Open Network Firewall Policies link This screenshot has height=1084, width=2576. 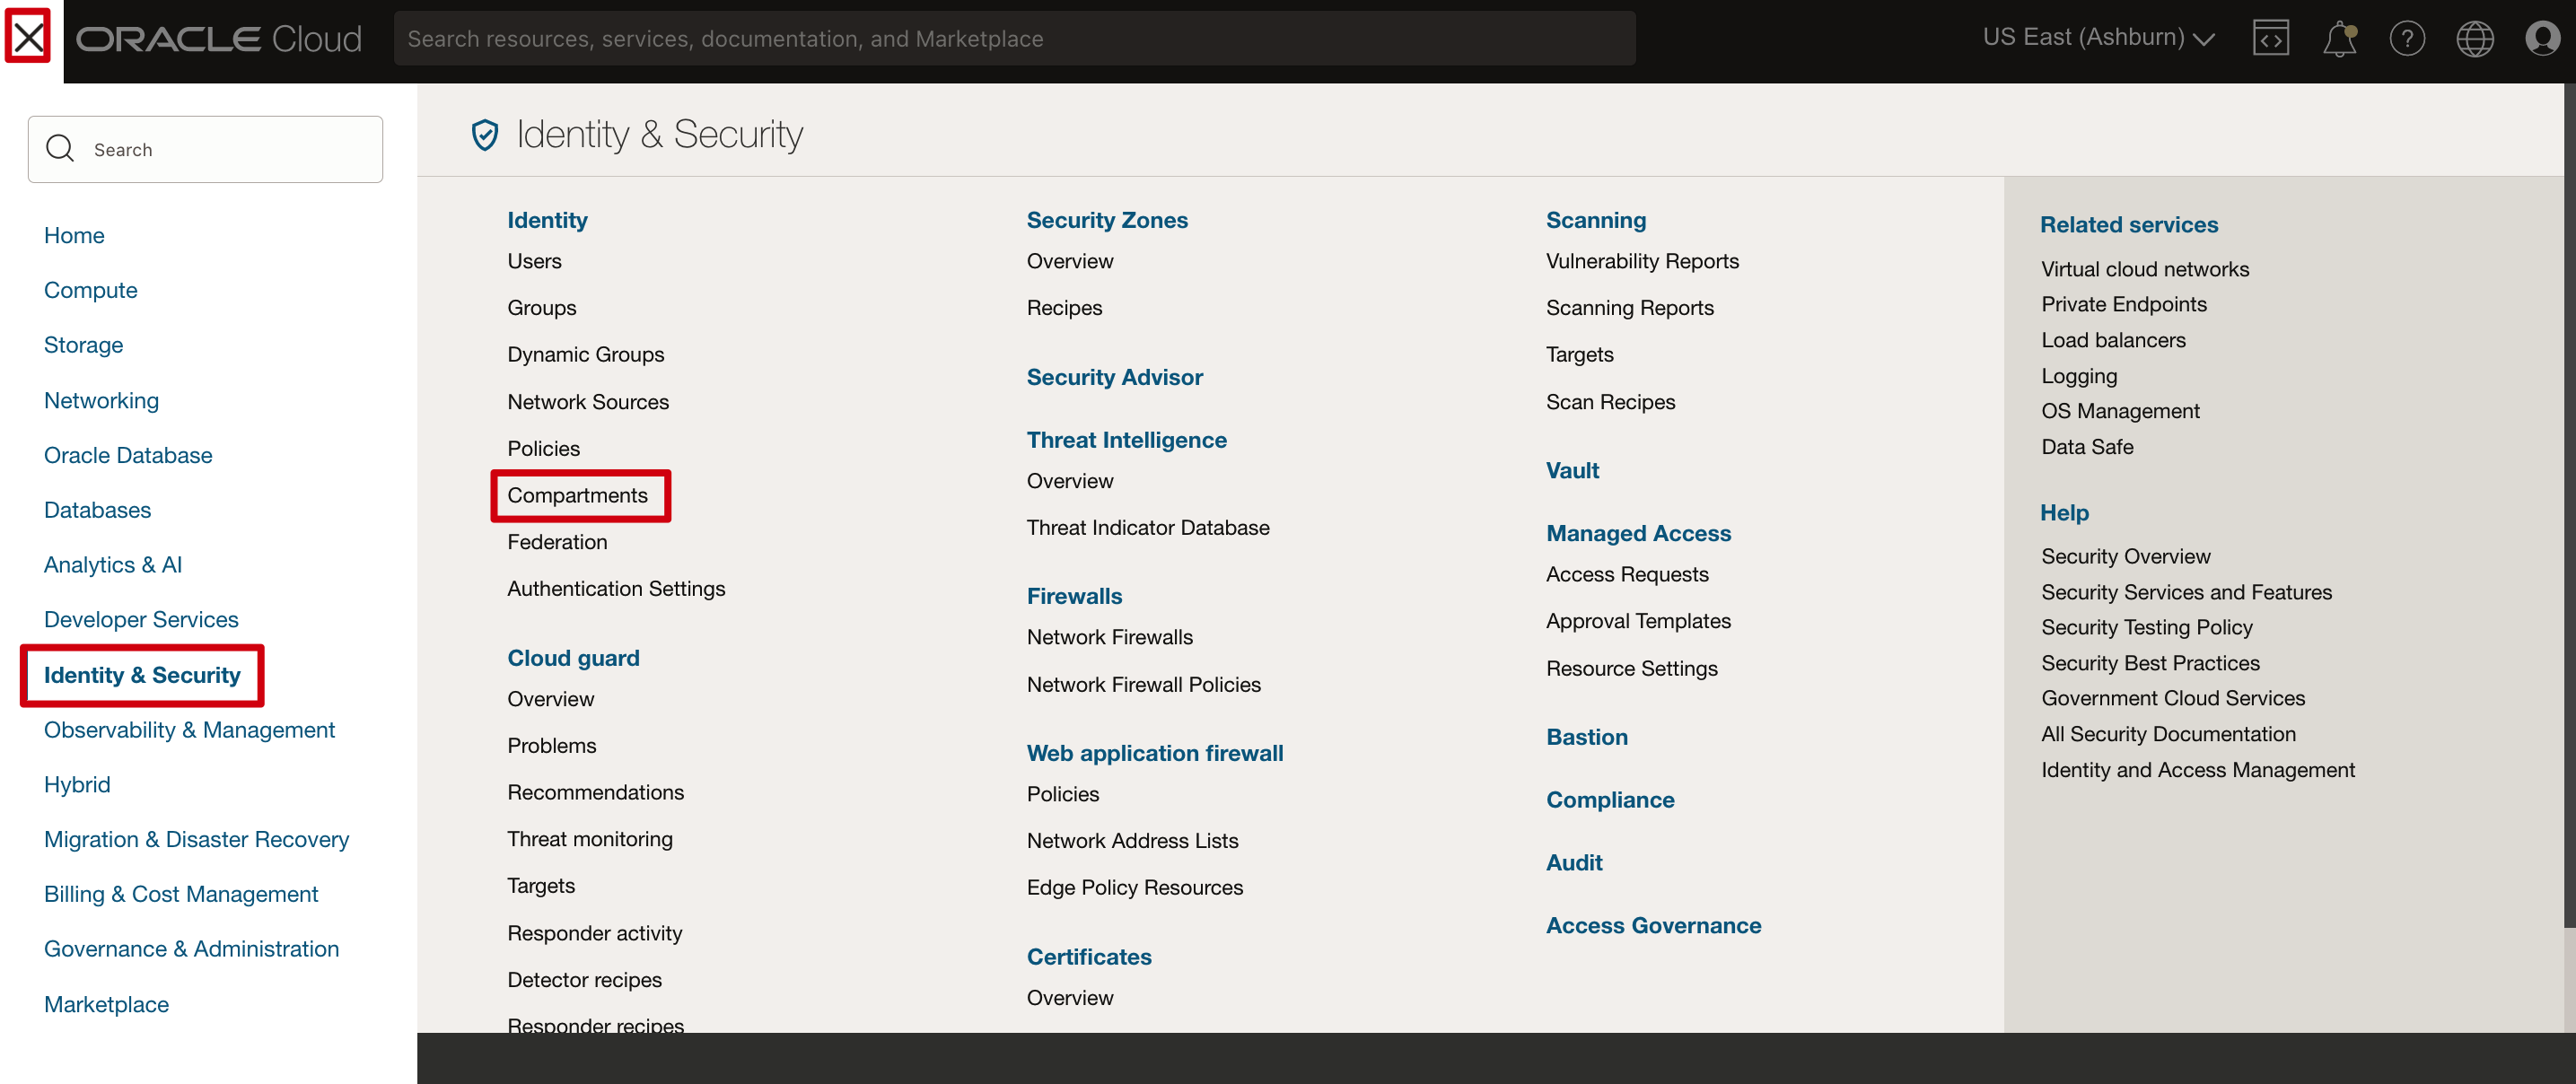coord(1143,684)
